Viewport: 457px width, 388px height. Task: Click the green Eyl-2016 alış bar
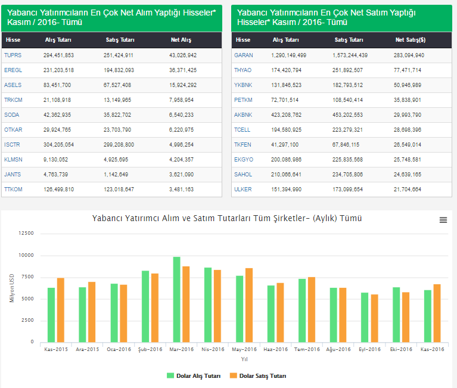tap(365, 317)
